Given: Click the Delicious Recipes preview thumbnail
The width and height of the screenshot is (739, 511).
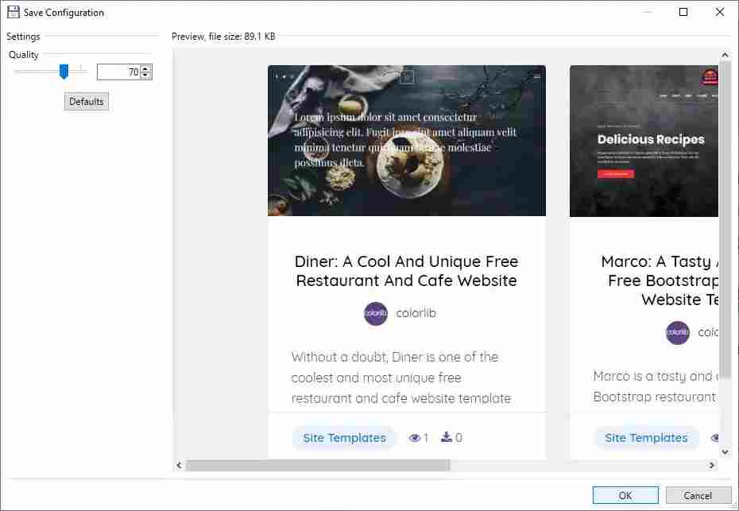Looking at the screenshot, I should pyautogui.click(x=644, y=141).
